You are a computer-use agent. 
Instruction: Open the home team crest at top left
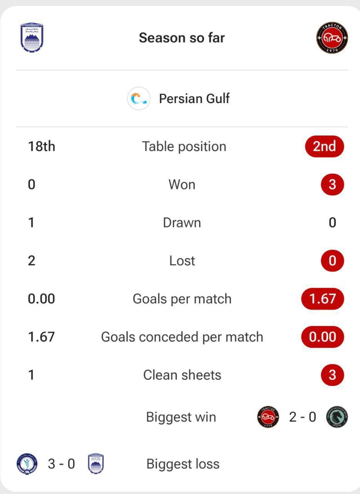pyautogui.click(x=32, y=37)
